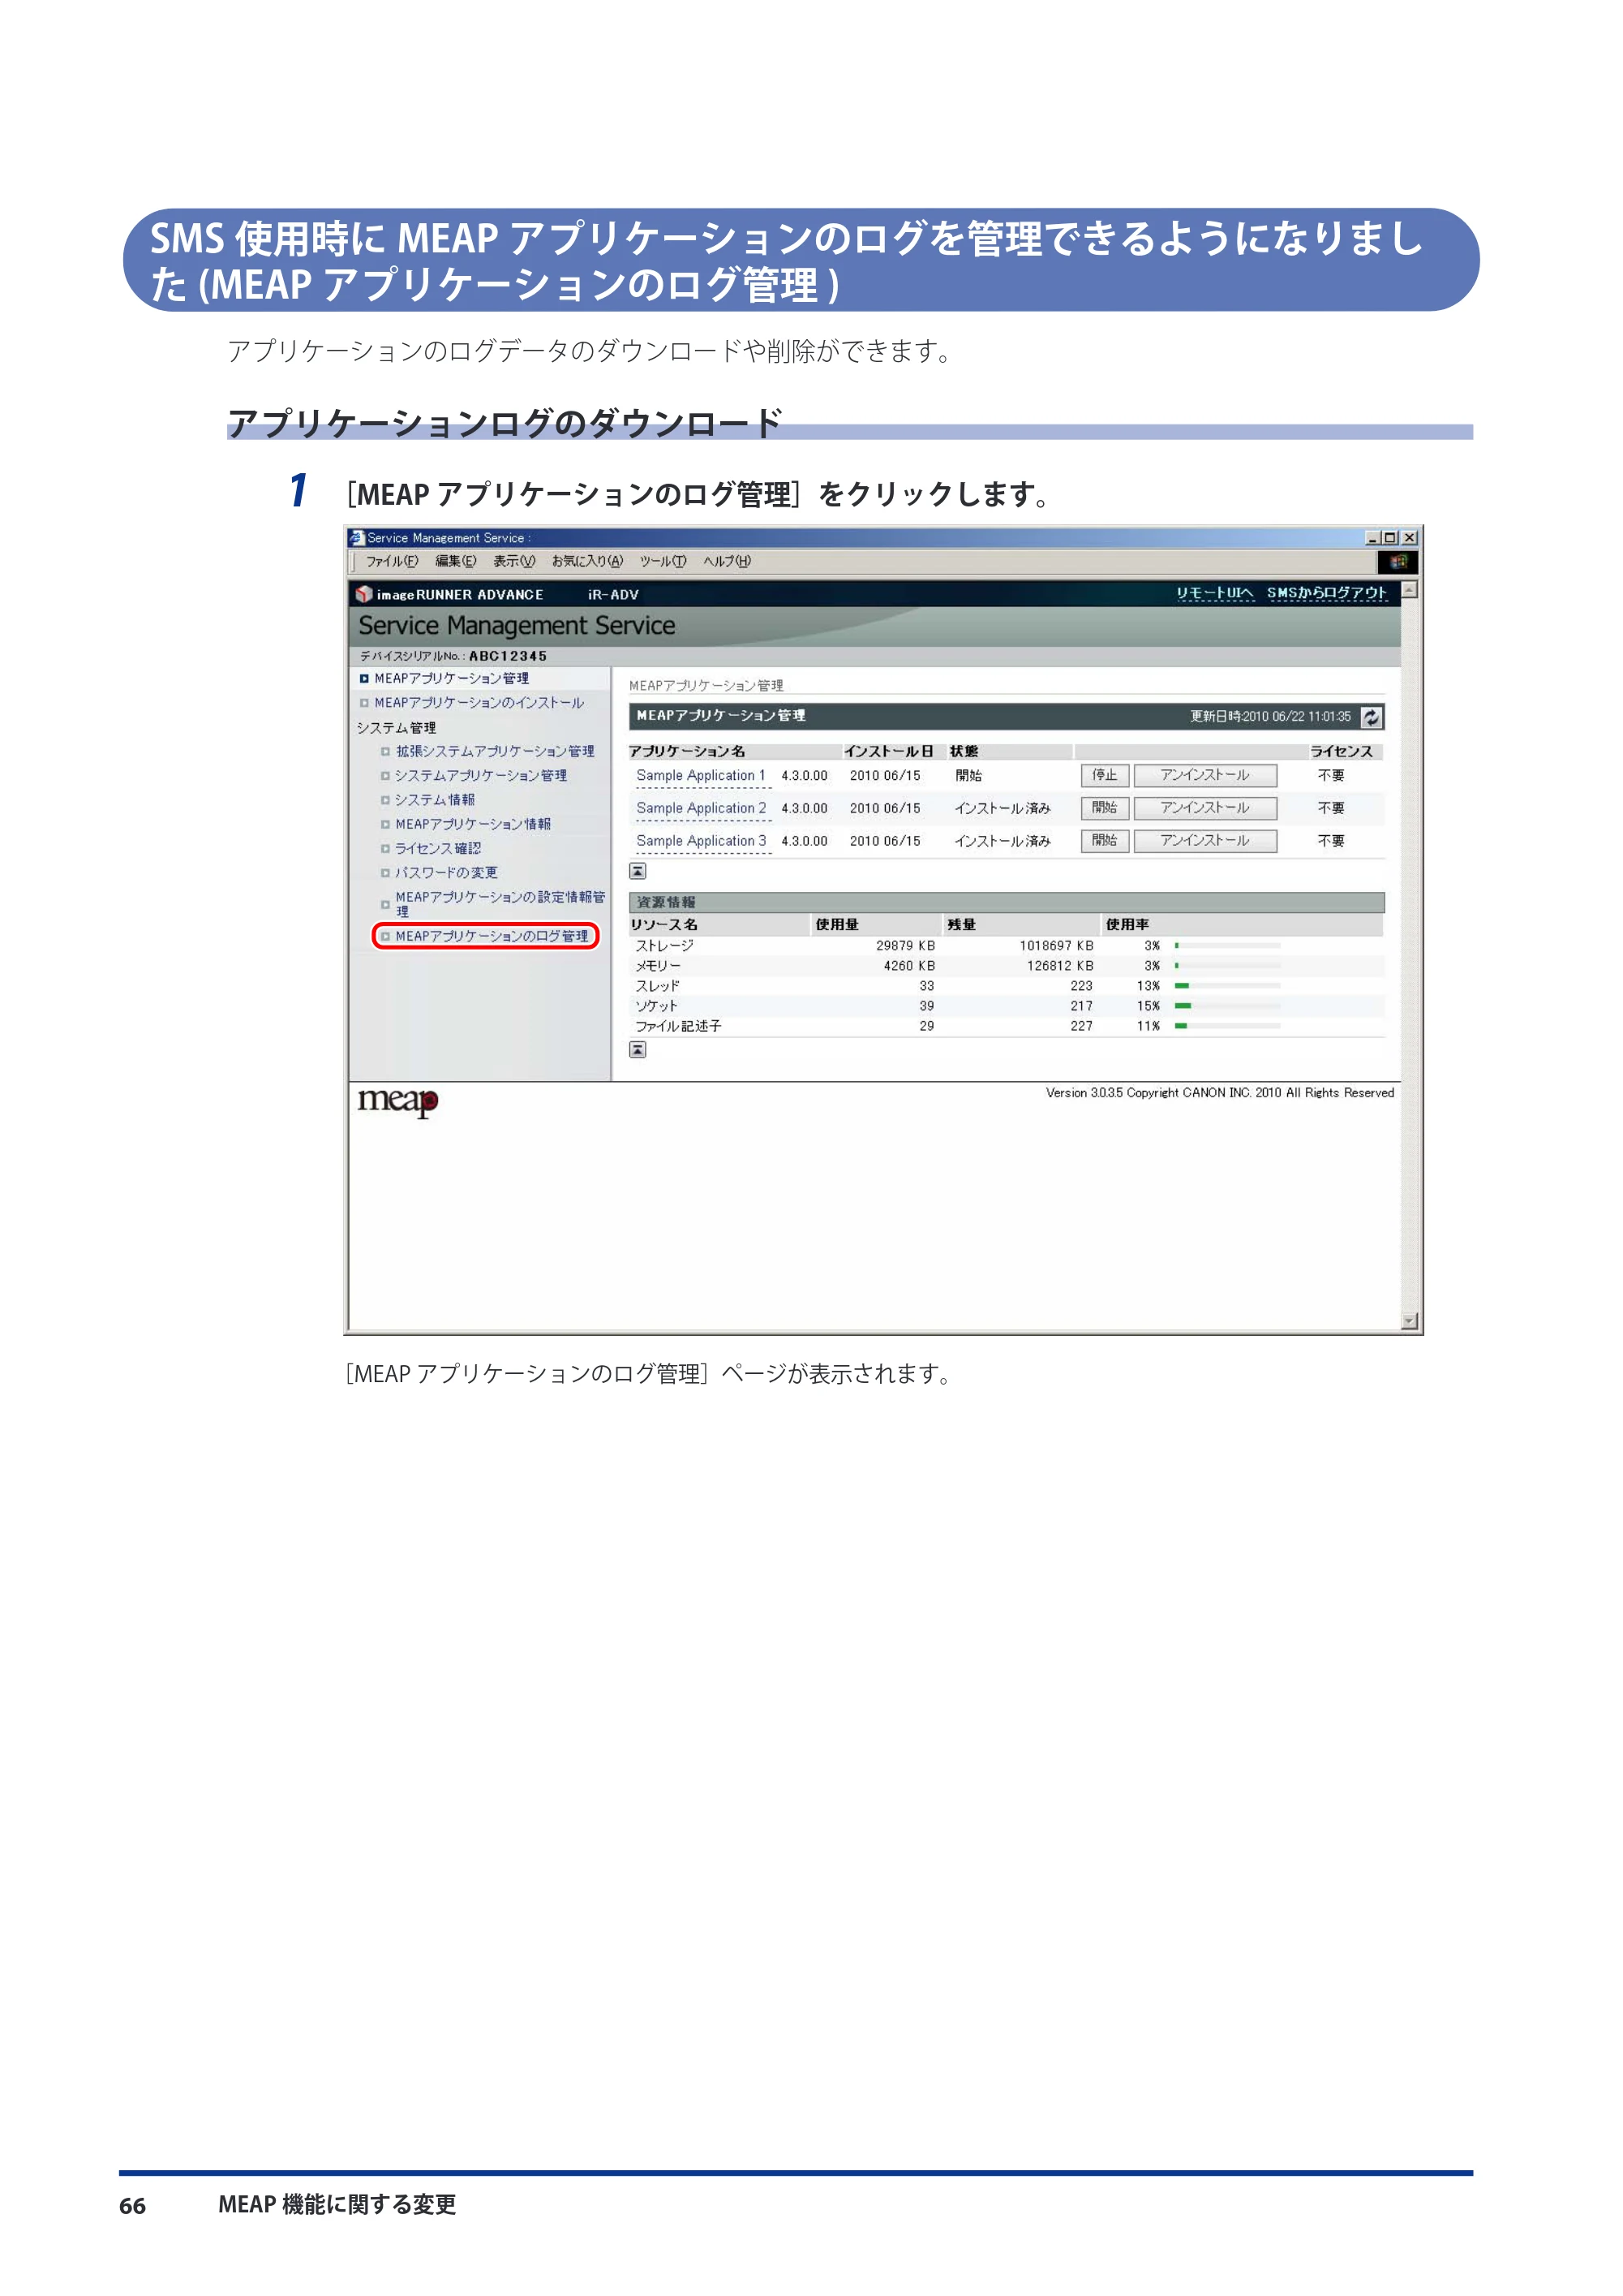Click 開始 for Sample Application 3

[1105, 841]
